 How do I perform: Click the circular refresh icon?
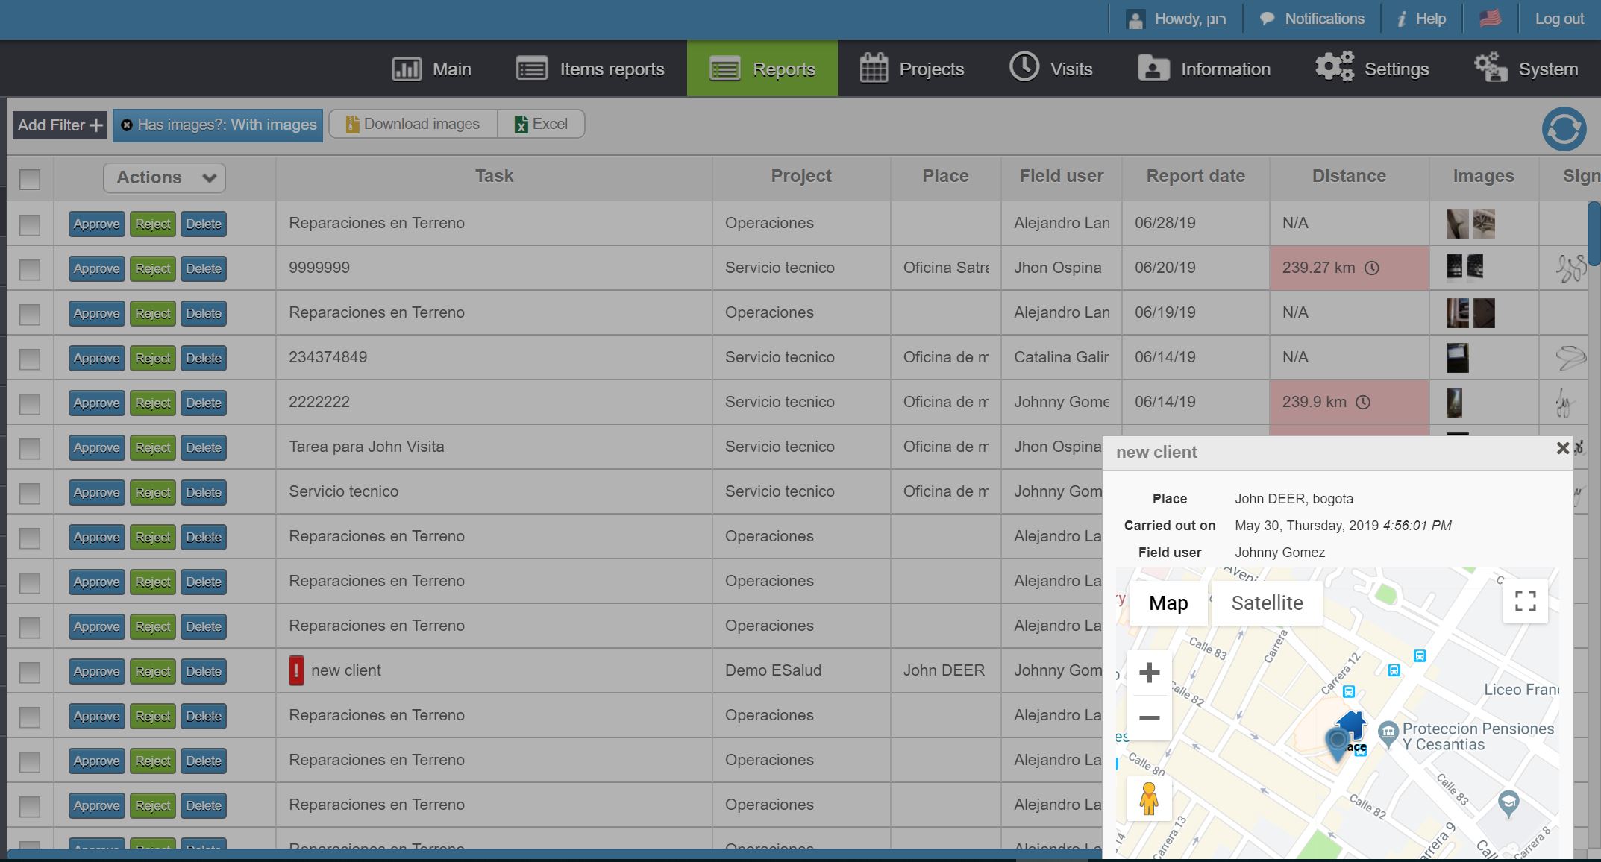[1564, 128]
